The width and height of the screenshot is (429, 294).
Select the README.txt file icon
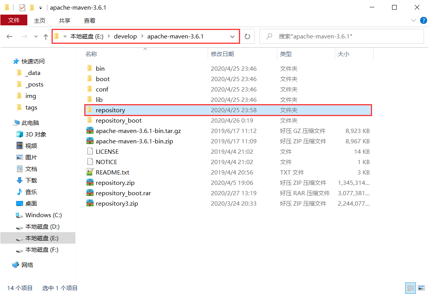90,172
